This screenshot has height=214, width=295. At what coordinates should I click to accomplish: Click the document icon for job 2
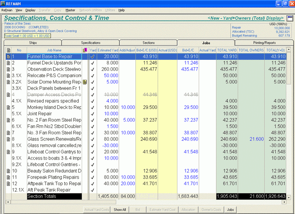(x=8, y=63)
